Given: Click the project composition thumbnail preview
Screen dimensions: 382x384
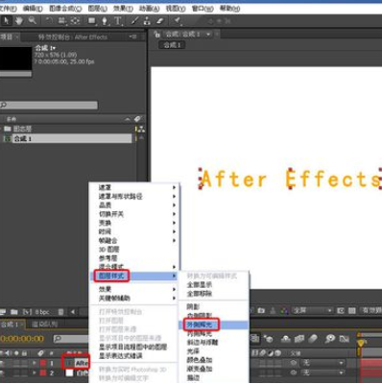Looking at the screenshot, I should pyautogui.click(x=16, y=58).
